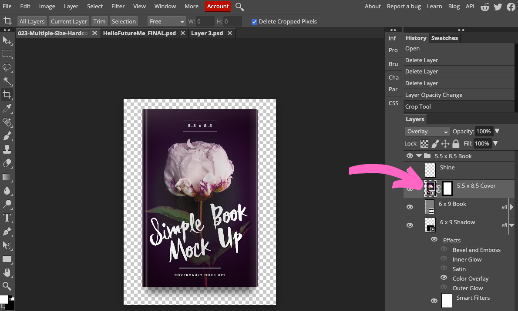The image size is (518, 311).
Task: Activate the Zoom tool
Action: tap(7, 286)
